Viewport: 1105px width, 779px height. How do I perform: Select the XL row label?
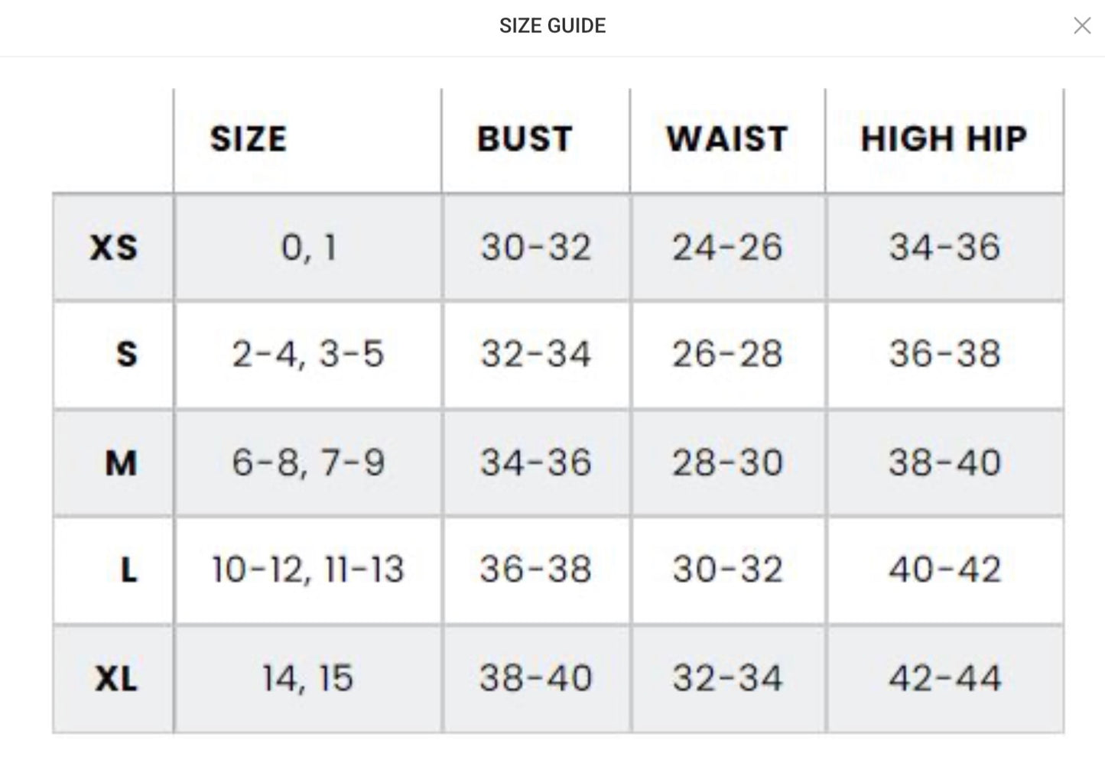point(116,678)
